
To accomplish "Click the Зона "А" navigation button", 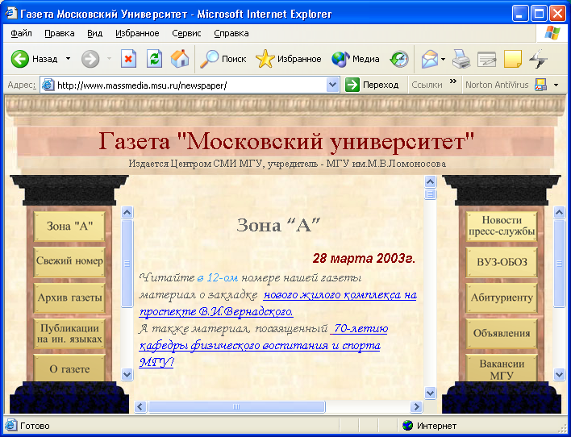I will (x=69, y=226).
